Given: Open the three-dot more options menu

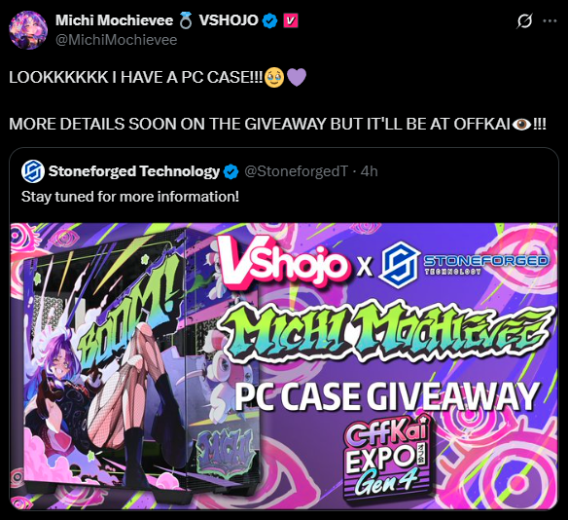Looking at the screenshot, I should coord(550,20).
